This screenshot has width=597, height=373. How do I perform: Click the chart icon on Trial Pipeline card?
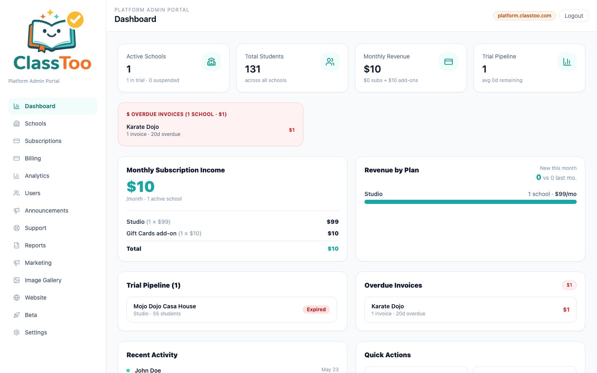point(567,62)
